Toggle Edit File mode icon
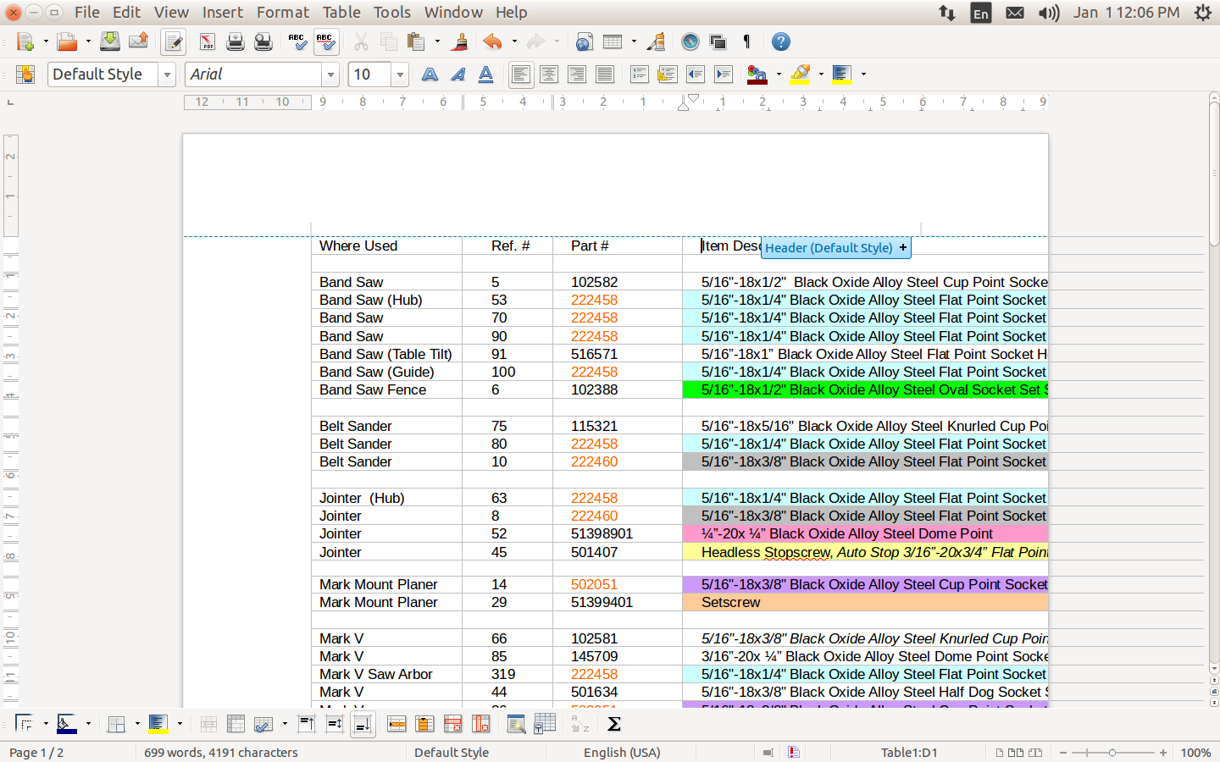The width and height of the screenshot is (1220, 762). coord(174,41)
